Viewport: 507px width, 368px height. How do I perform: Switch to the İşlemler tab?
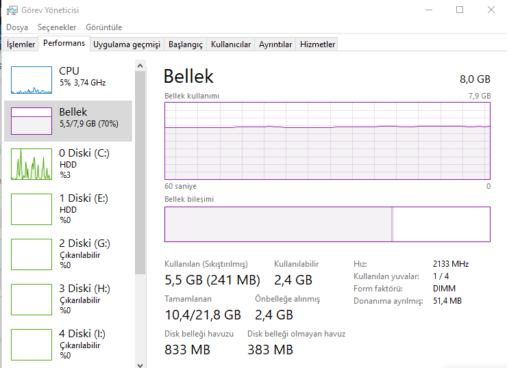click(x=21, y=44)
